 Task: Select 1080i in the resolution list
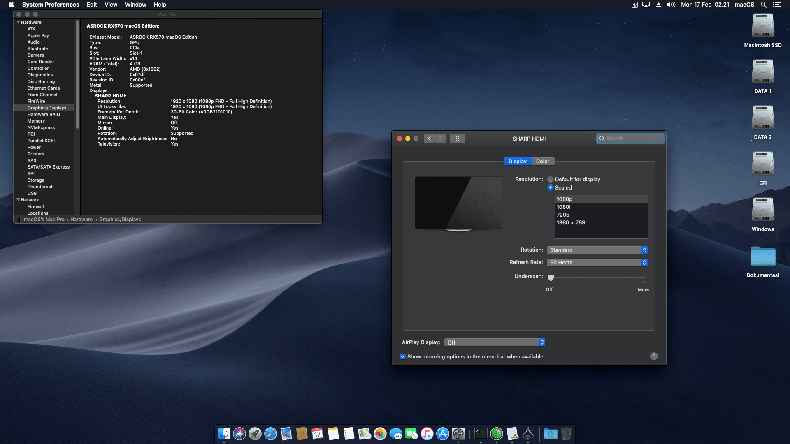[x=601, y=207]
